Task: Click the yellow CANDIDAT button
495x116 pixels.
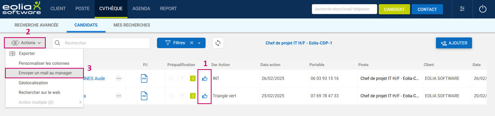Action: (394, 9)
